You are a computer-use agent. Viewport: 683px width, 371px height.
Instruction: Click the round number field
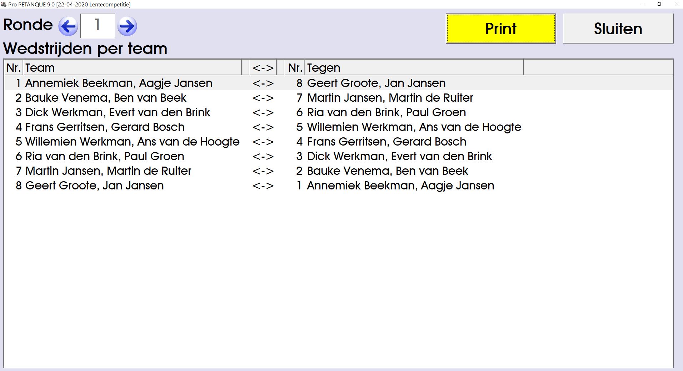pyautogui.click(x=98, y=26)
